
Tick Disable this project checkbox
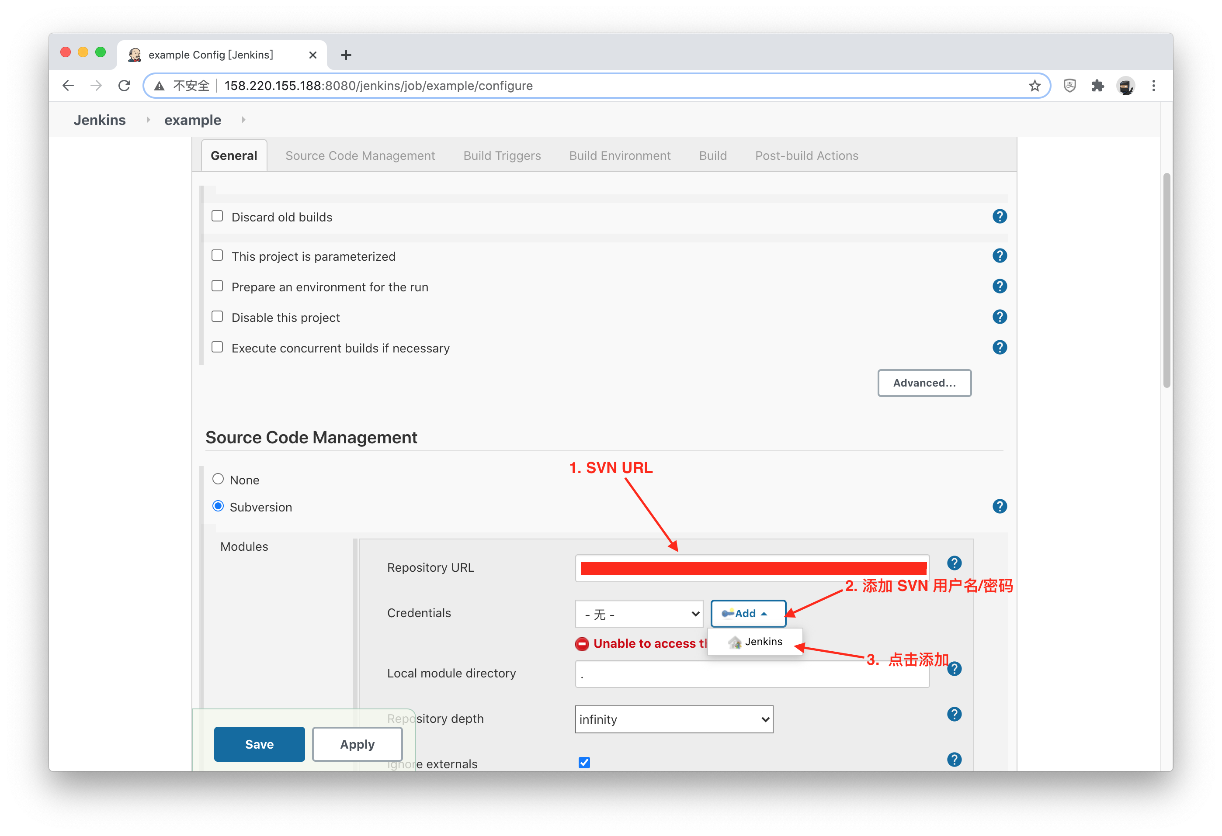pos(217,316)
